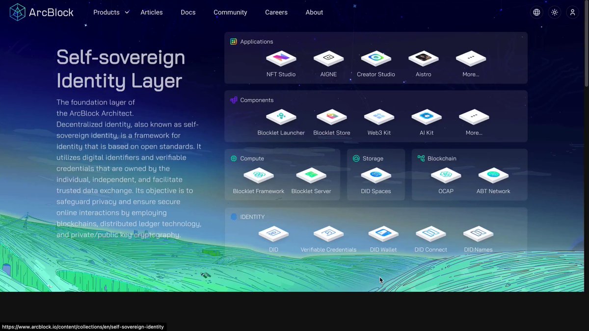Open the About navigation item
This screenshot has height=331, width=589.
pyautogui.click(x=314, y=12)
